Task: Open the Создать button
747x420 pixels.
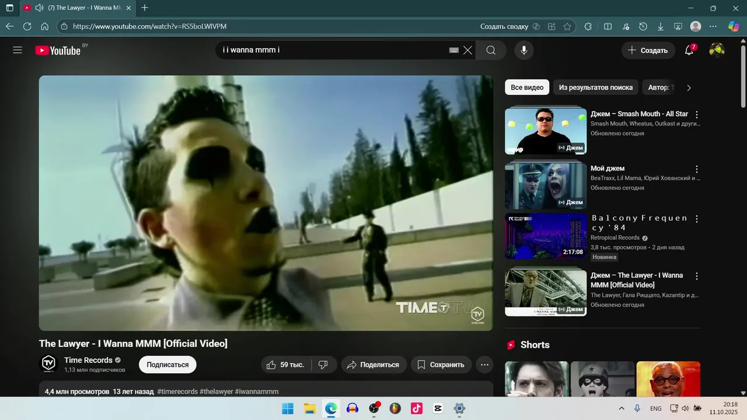Action: click(x=648, y=50)
